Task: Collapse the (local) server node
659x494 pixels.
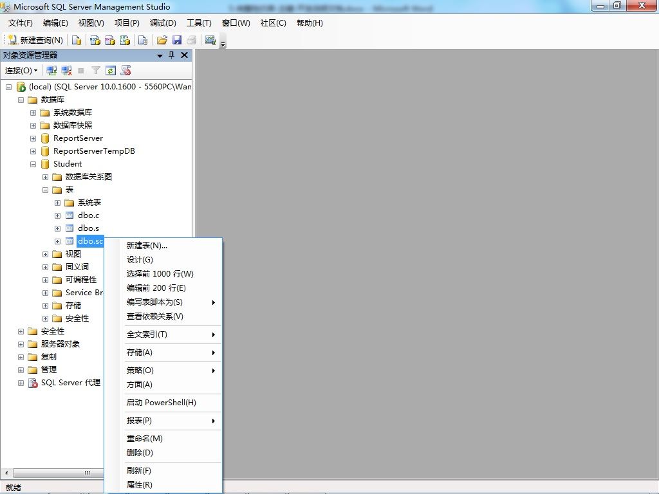Action: pos(8,87)
